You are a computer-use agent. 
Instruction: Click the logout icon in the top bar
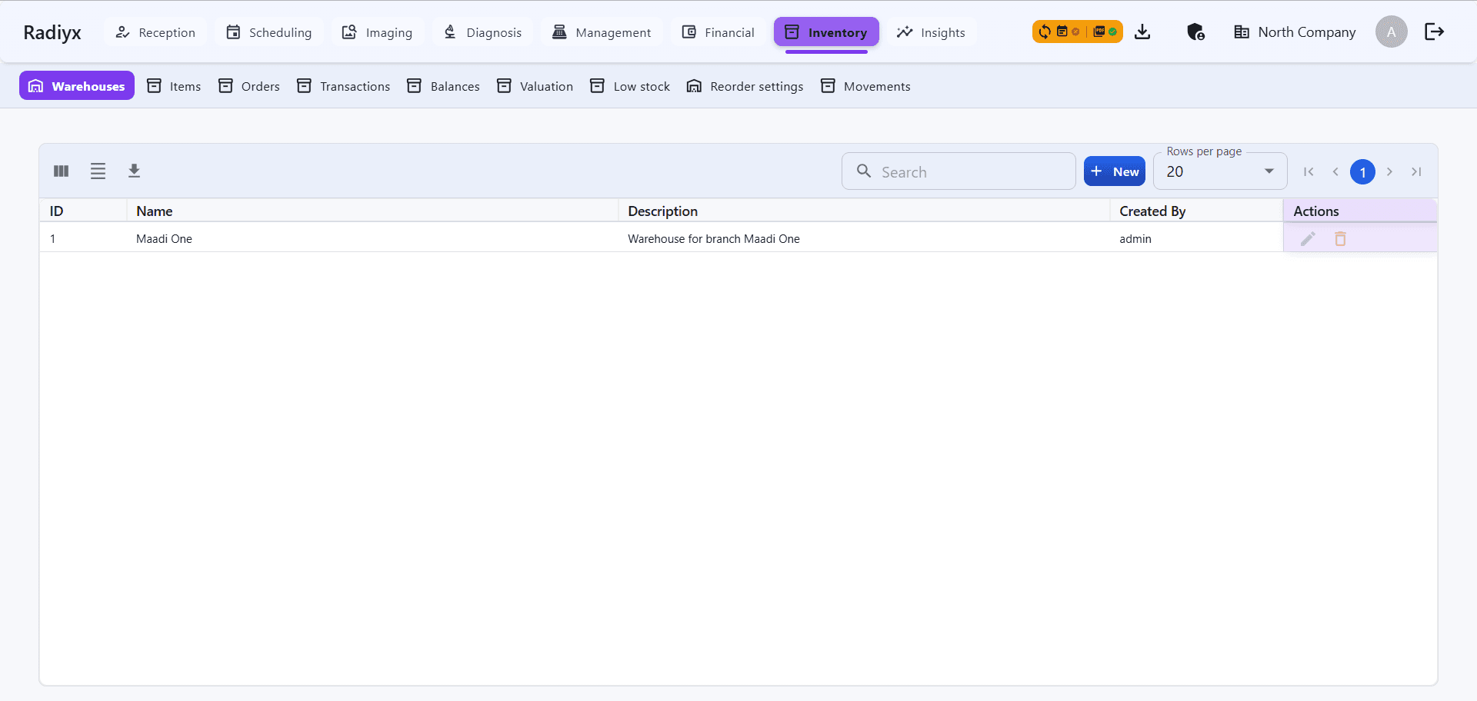1434,32
